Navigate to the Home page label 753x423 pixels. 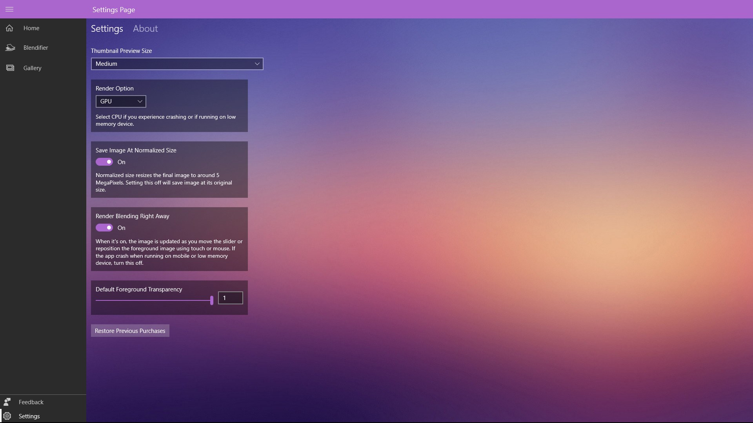[31, 28]
